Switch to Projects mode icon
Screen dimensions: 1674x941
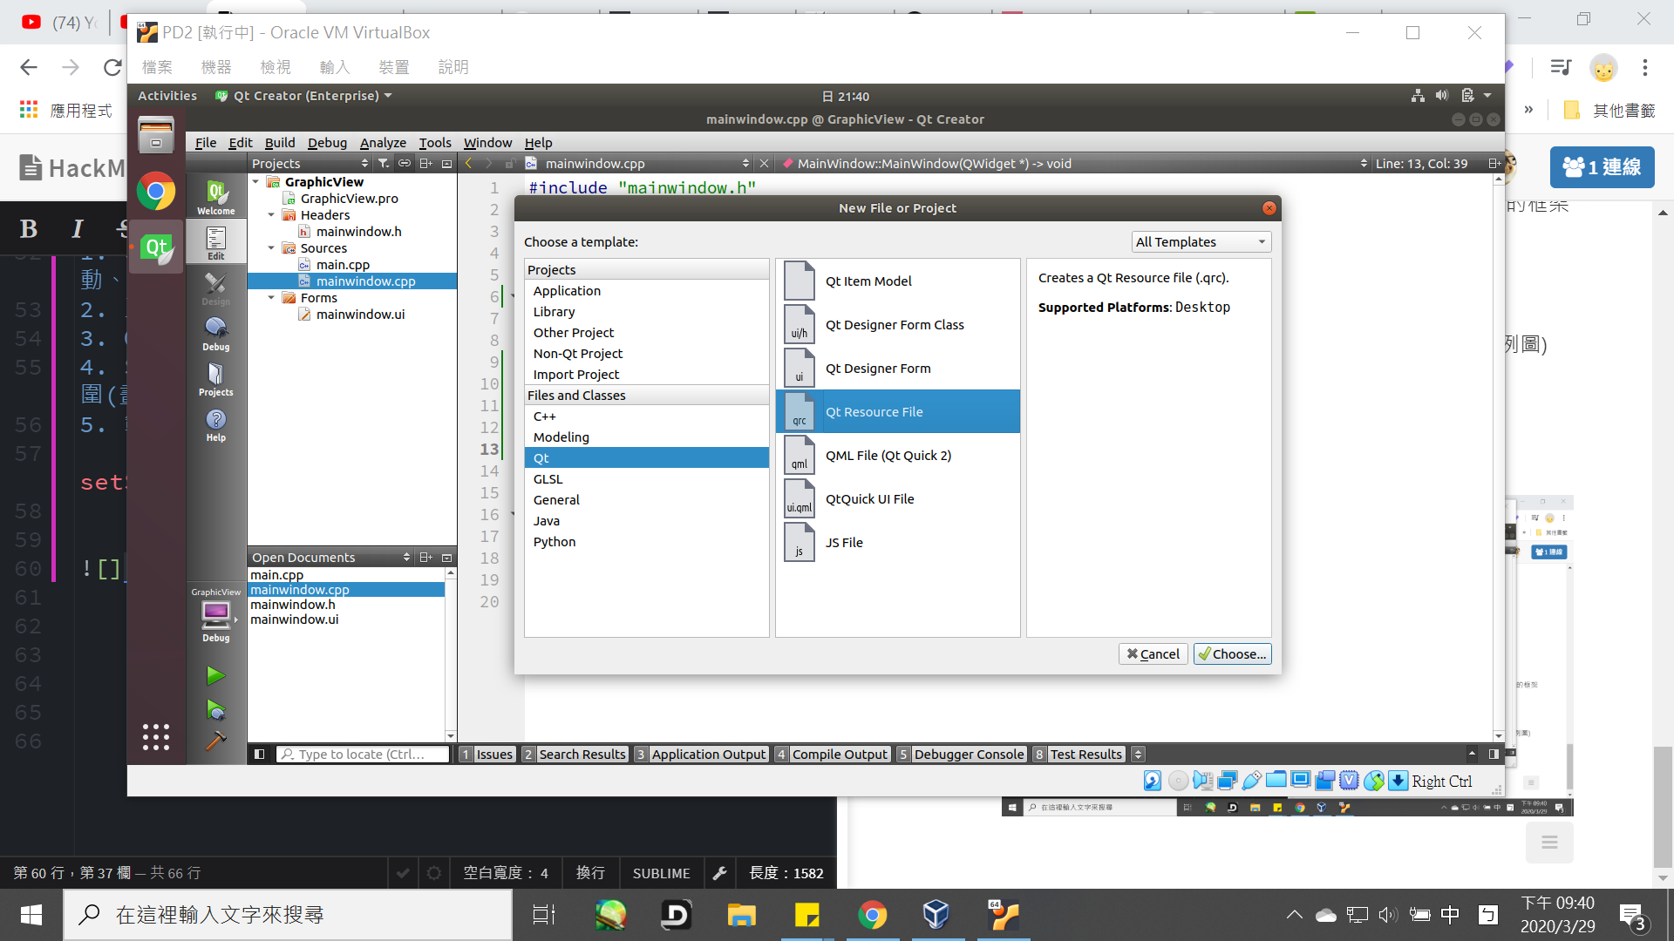click(x=215, y=379)
